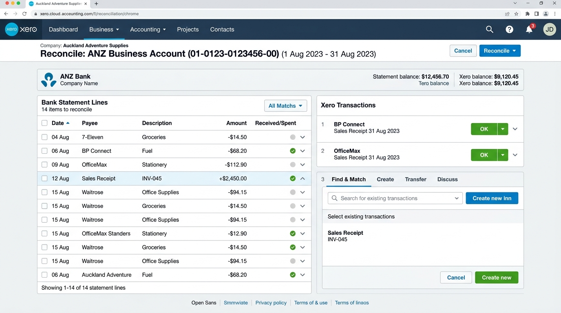Viewport: 561px width, 313px height.
Task: Click the Xero logo
Action: pyautogui.click(x=21, y=29)
